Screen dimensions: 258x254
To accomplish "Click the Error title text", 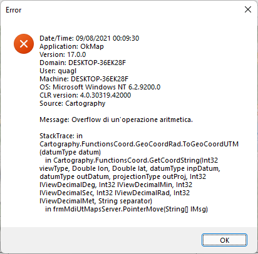I will (x=14, y=10).
